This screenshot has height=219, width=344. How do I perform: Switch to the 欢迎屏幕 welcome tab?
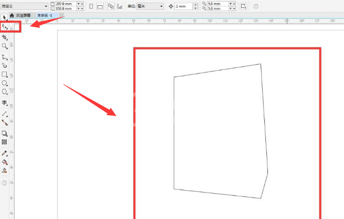(x=23, y=15)
